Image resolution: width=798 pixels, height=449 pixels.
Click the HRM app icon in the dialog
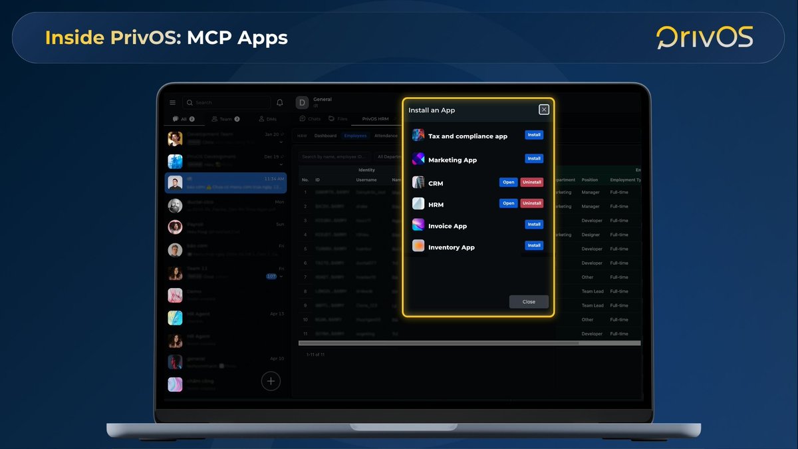tap(418, 204)
